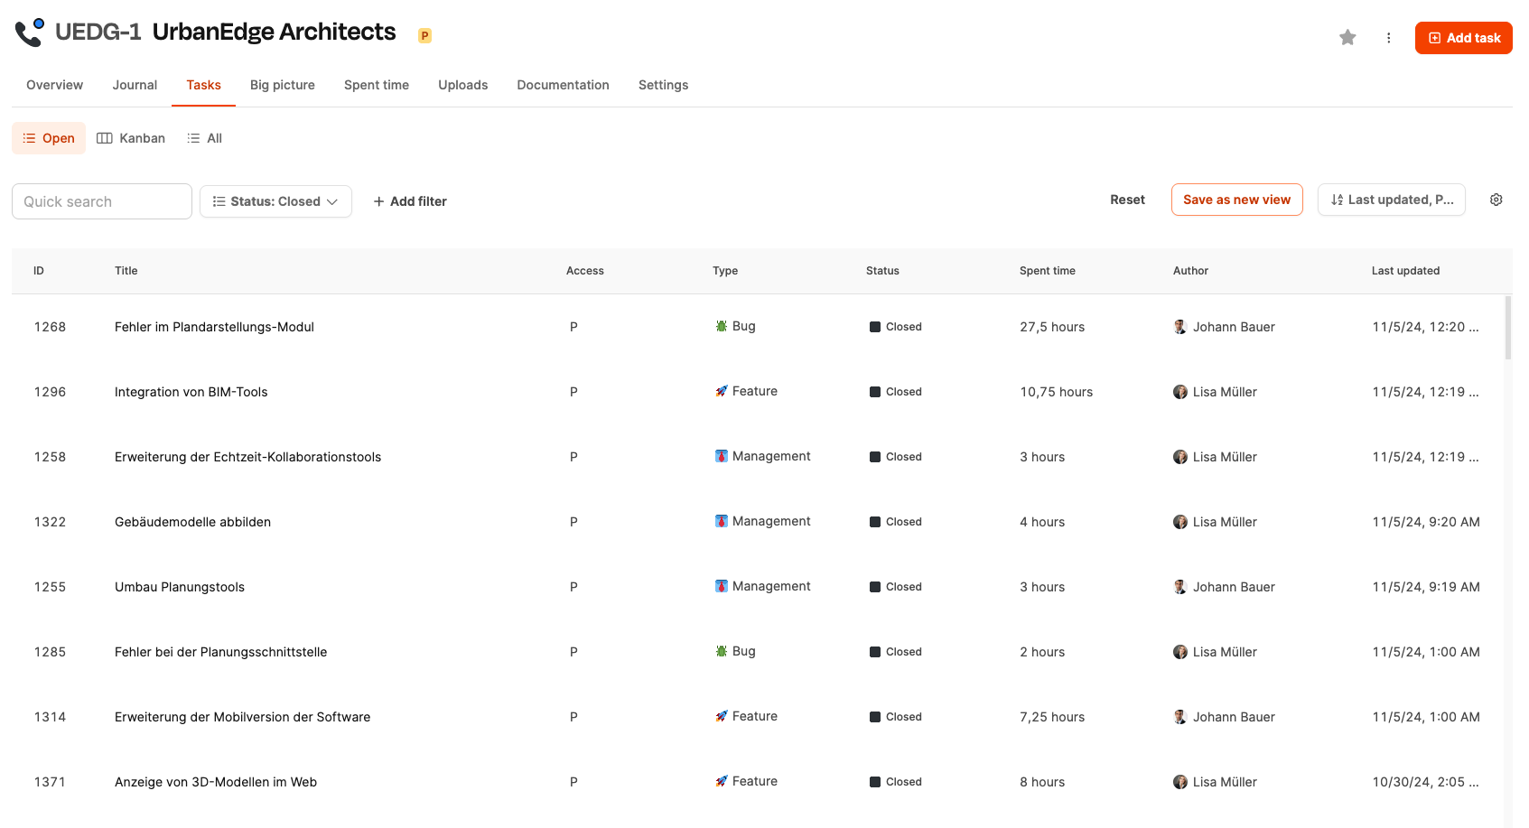Go to the Spent time tab
The width and height of the screenshot is (1529, 828).
[x=376, y=85]
